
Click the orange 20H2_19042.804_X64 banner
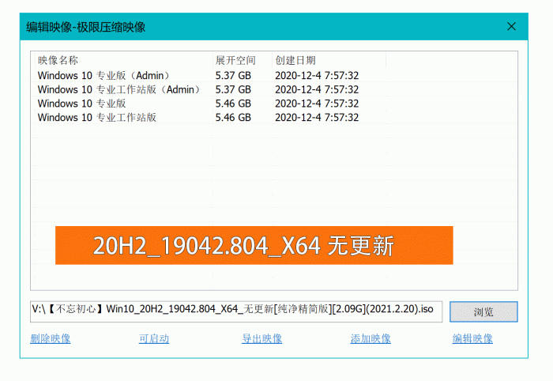coord(254,246)
